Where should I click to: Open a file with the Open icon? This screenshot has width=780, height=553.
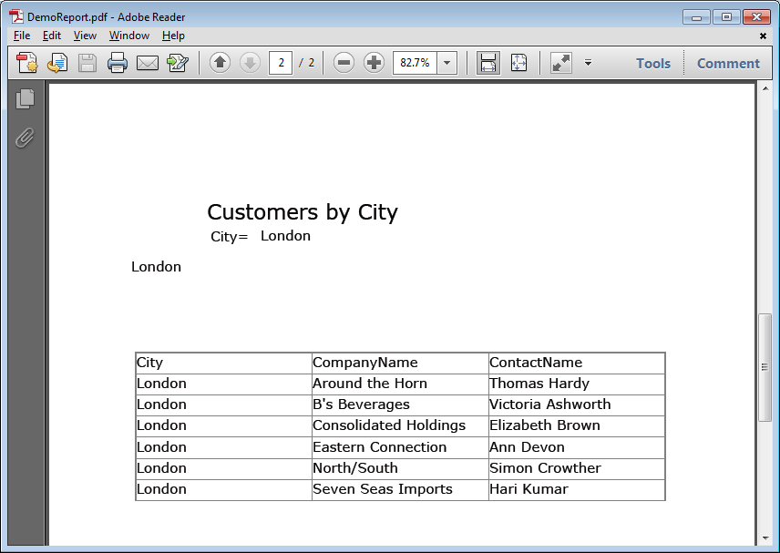pyautogui.click(x=57, y=63)
